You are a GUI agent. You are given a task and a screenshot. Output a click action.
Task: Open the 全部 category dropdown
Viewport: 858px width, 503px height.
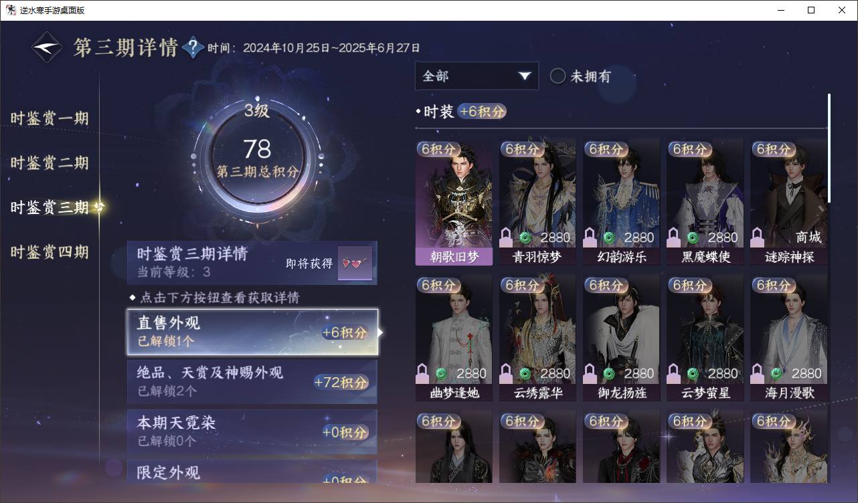(x=477, y=76)
